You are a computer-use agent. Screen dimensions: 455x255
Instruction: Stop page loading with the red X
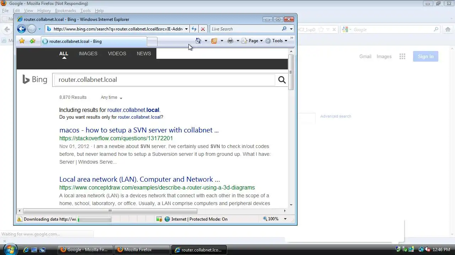(x=203, y=29)
